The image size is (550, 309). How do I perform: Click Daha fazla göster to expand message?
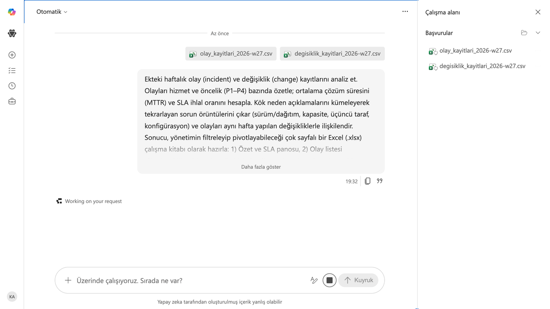click(x=261, y=167)
